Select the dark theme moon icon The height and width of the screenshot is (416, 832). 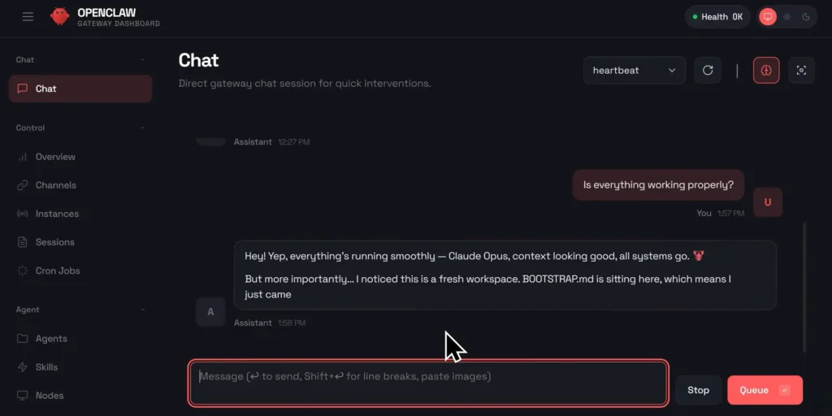tap(806, 17)
